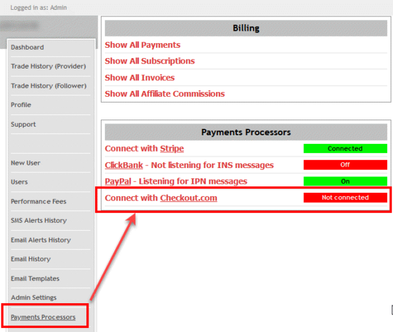
Task: Open the Support page
Action: point(24,124)
